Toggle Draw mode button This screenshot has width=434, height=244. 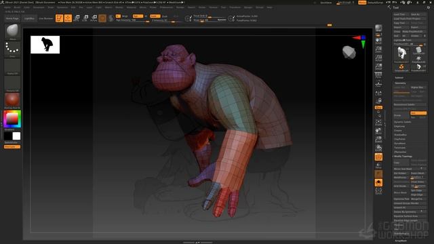click(68, 18)
